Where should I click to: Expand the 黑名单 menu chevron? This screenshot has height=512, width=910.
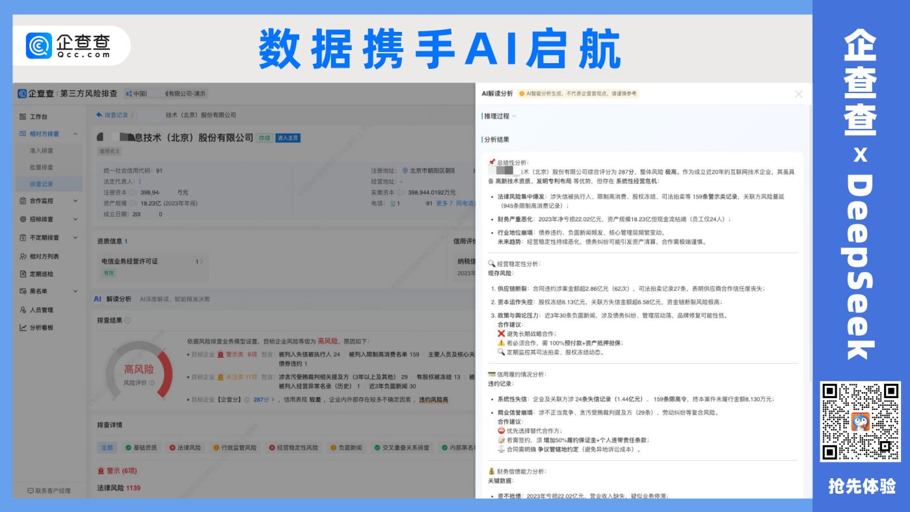pos(75,291)
